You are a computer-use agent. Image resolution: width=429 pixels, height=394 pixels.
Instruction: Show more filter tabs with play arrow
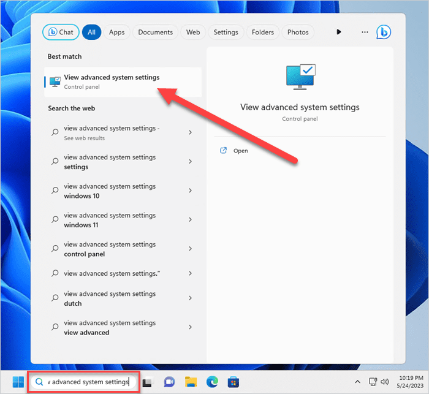(x=339, y=32)
